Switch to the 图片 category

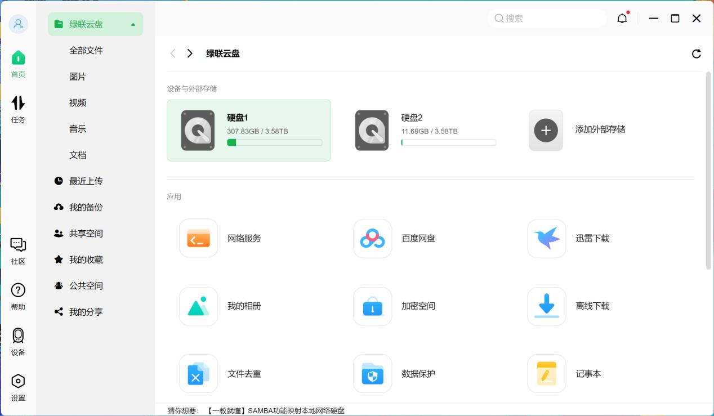point(78,77)
